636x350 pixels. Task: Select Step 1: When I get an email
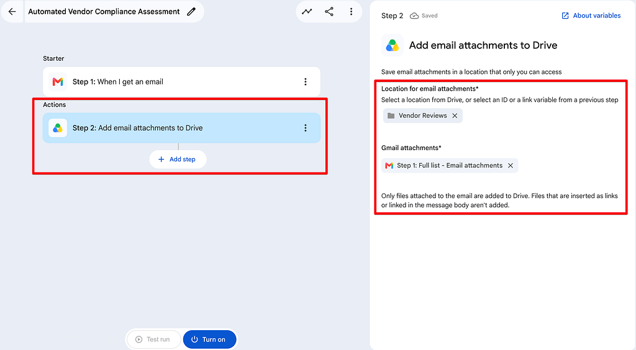point(182,82)
